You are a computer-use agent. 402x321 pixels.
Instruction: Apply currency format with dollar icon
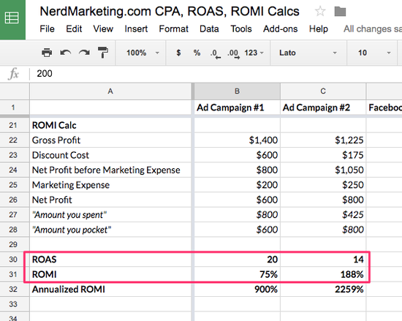[x=178, y=53]
